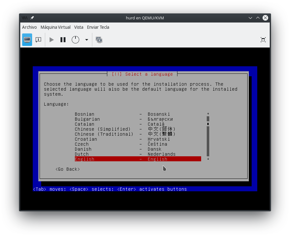Select Danish language entry
Screen dimensions: 290x236
click(138, 149)
